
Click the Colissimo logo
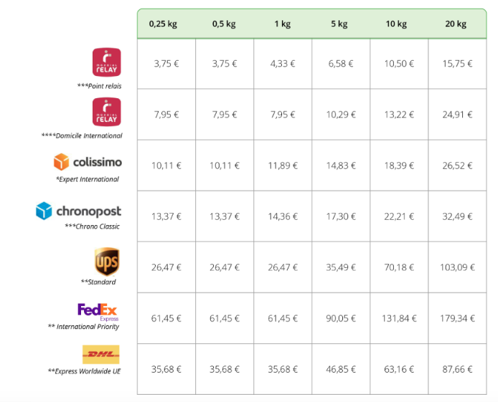point(88,162)
